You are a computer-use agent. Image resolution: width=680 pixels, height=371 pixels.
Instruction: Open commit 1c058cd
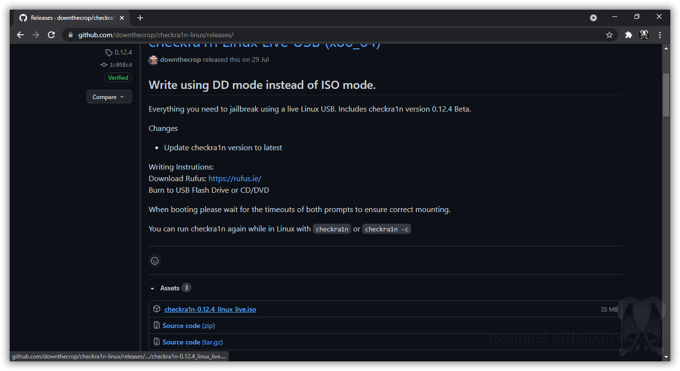[116, 65]
